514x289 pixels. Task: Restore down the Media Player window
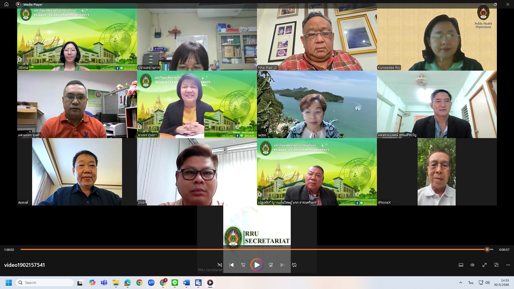495,4
